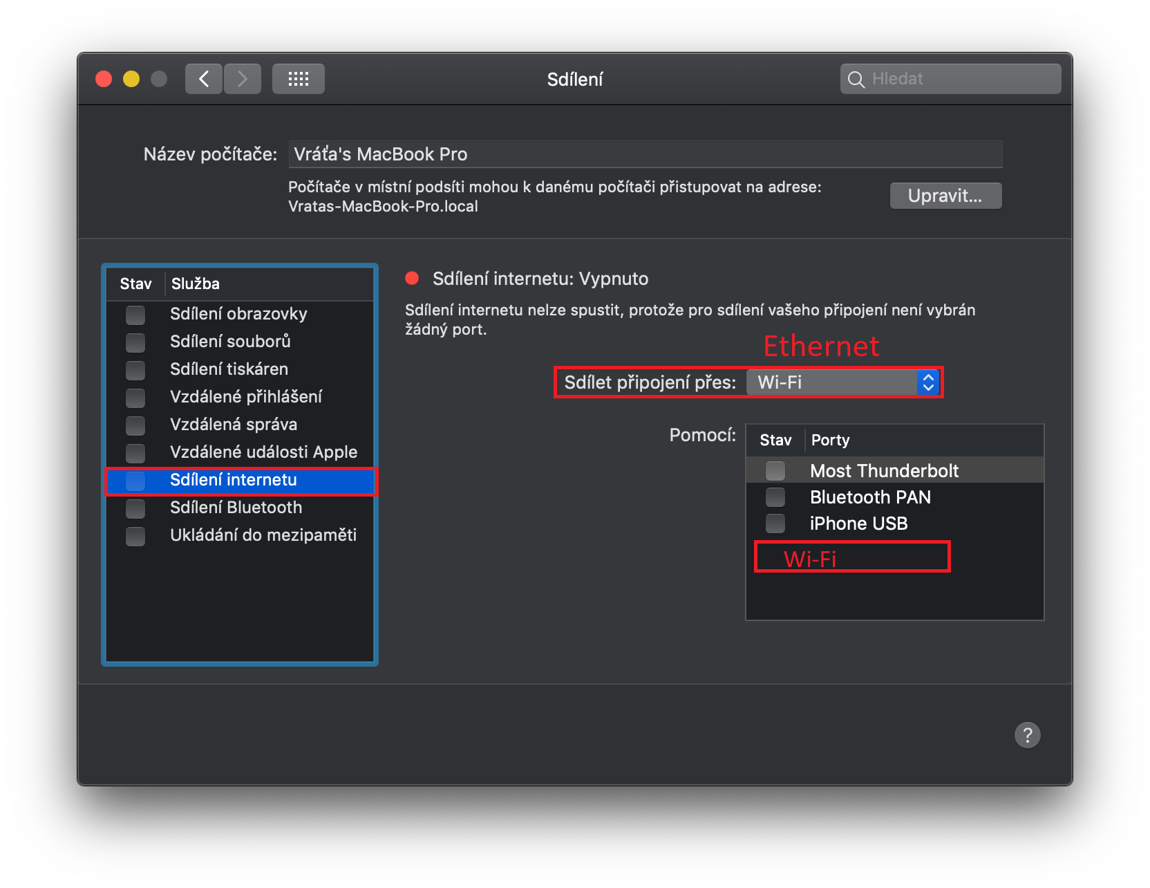Click the red close window button

point(104,79)
